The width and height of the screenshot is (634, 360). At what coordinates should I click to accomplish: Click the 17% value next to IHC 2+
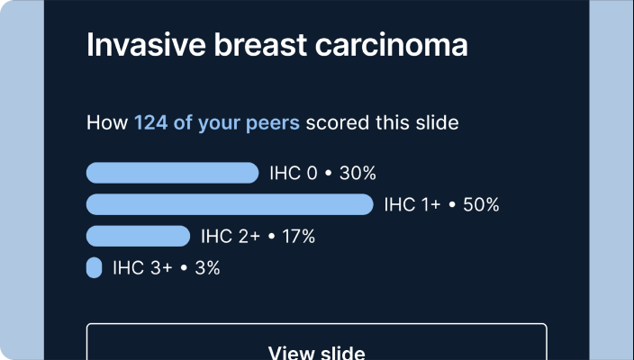tap(298, 237)
